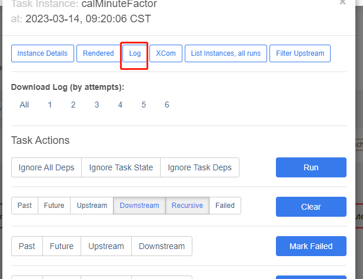This screenshot has width=363, height=279.
Task: Download the log for attempt 6
Action: click(167, 105)
